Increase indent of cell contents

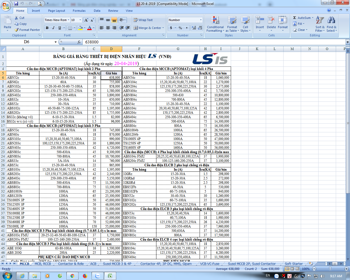(128, 28)
